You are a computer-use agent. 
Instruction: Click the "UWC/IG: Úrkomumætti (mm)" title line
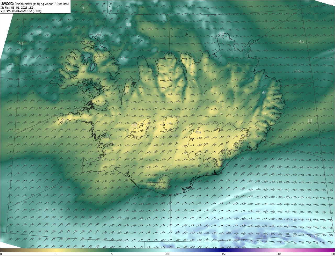point(35,4)
